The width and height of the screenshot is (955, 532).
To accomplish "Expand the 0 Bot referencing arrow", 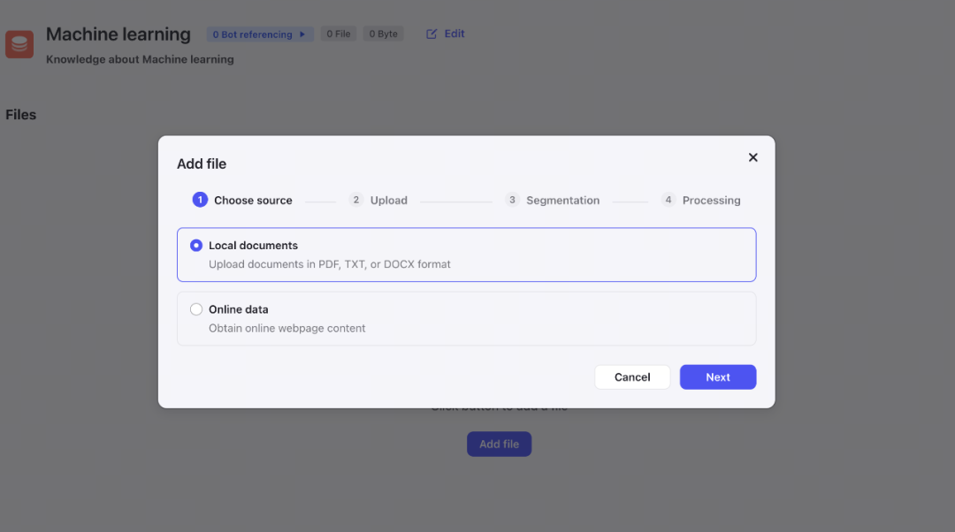I will 302,34.
